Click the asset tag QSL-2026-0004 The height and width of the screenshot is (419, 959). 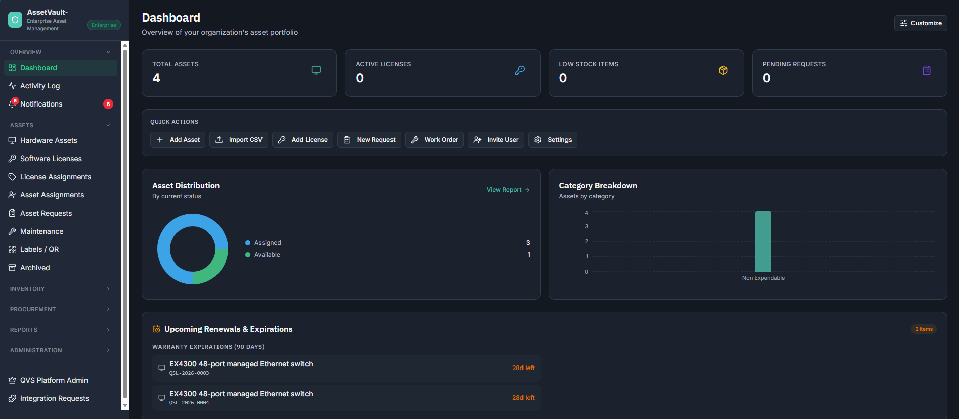[x=189, y=403]
